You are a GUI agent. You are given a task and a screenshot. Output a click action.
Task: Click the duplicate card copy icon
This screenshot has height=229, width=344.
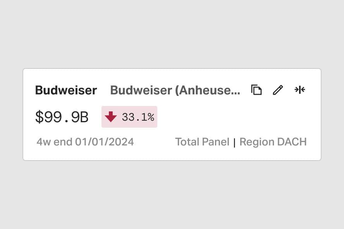(256, 90)
